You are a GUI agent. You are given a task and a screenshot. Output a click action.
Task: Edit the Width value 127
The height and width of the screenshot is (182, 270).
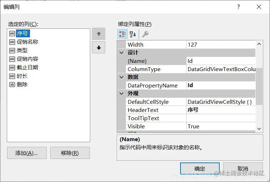(221, 44)
